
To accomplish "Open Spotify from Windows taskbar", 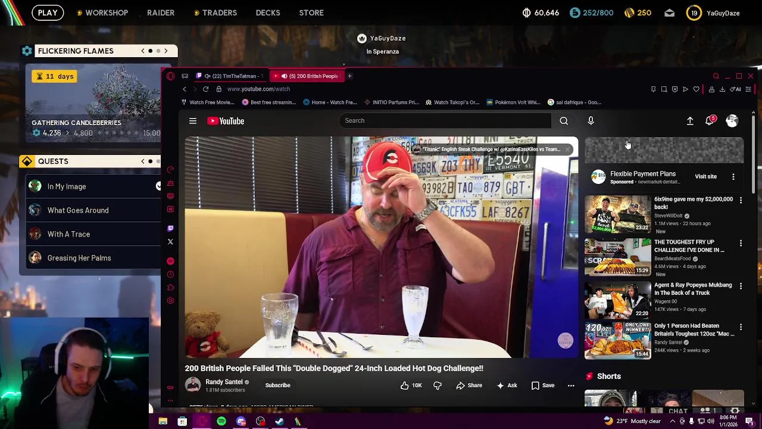I will click(x=221, y=421).
